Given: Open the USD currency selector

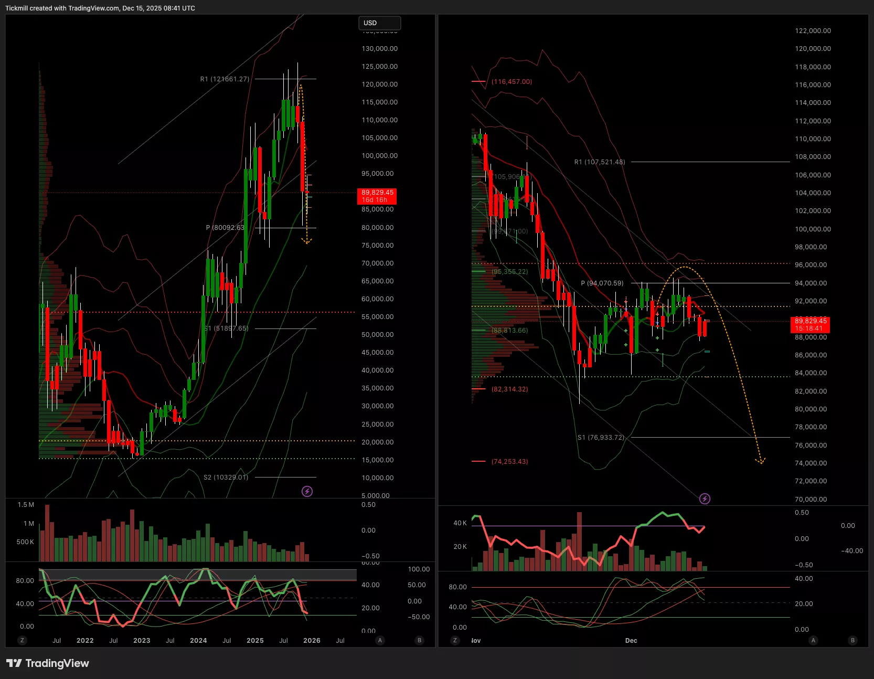Looking at the screenshot, I should [379, 23].
